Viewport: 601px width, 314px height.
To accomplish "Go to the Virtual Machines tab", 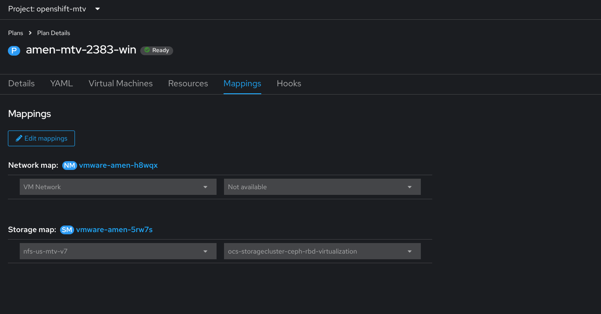I will click(121, 84).
